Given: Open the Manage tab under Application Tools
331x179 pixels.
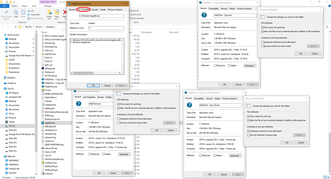Looking at the screenshot, I should 47,6.
